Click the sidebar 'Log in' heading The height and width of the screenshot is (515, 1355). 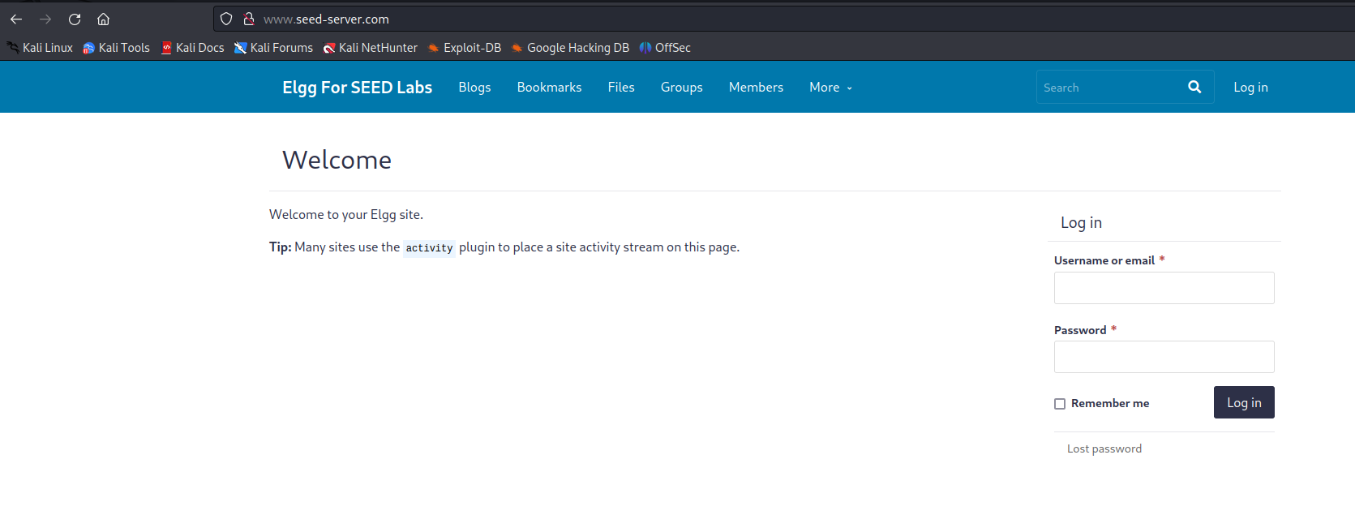pyautogui.click(x=1081, y=222)
